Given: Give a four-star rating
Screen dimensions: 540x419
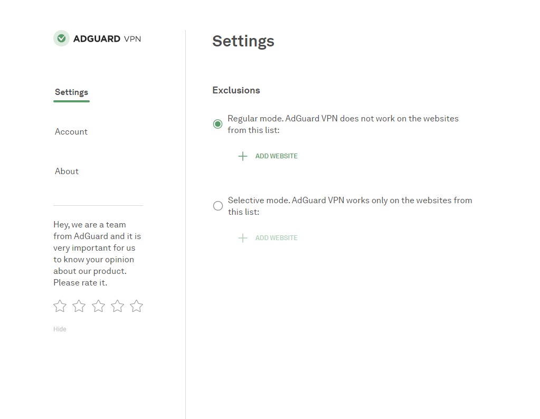Looking at the screenshot, I should [117, 306].
